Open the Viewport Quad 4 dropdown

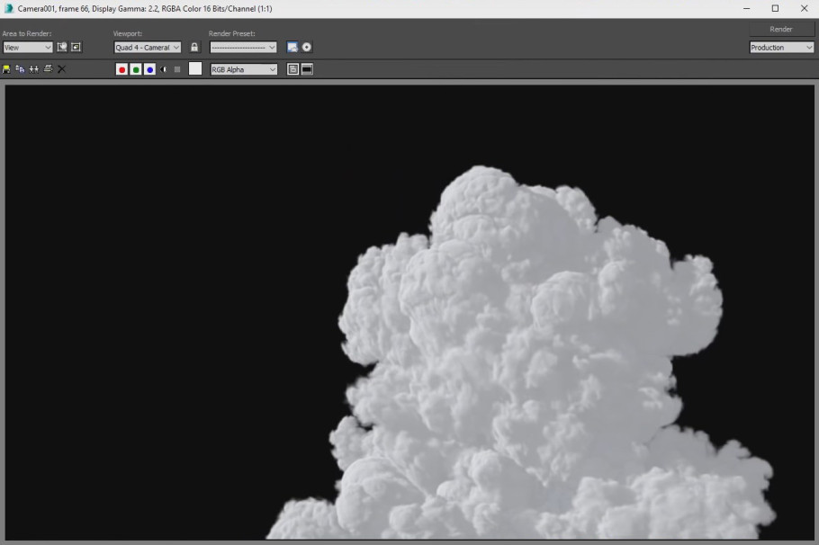point(148,48)
